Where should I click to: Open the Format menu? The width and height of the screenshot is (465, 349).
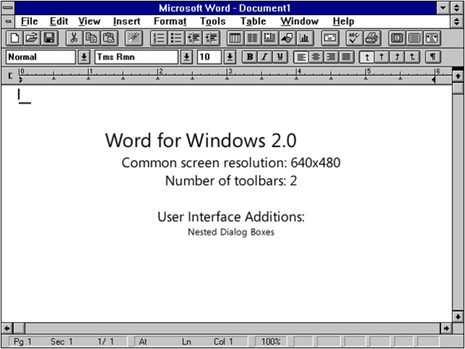point(170,21)
